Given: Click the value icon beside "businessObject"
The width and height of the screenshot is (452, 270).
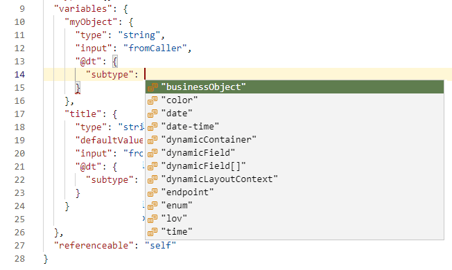Looking at the screenshot, I should click(153, 87).
